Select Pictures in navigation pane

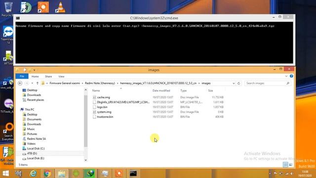click(32, 134)
